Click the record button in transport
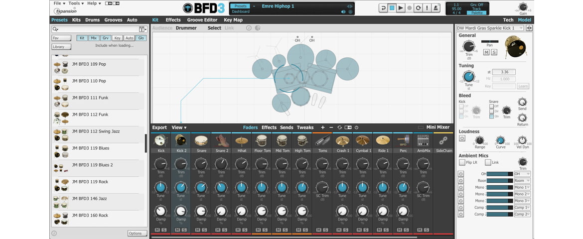This screenshot has height=239, width=583. pos(410,8)
